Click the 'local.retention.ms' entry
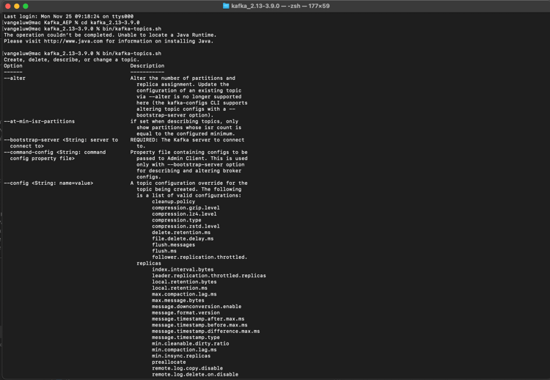Screen dimensions: 550x380 coord(180,288)
